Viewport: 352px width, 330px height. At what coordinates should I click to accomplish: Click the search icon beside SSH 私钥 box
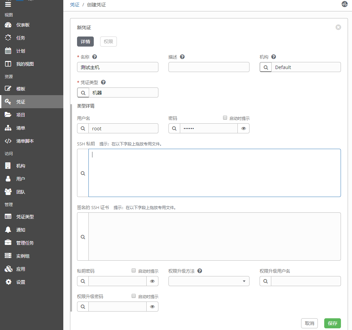pos(83,173)
